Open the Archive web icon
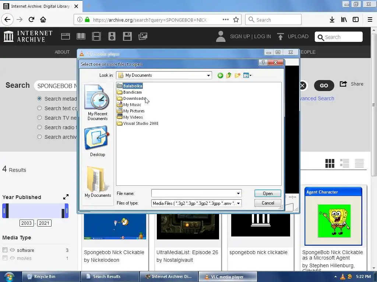 point(66,36)
